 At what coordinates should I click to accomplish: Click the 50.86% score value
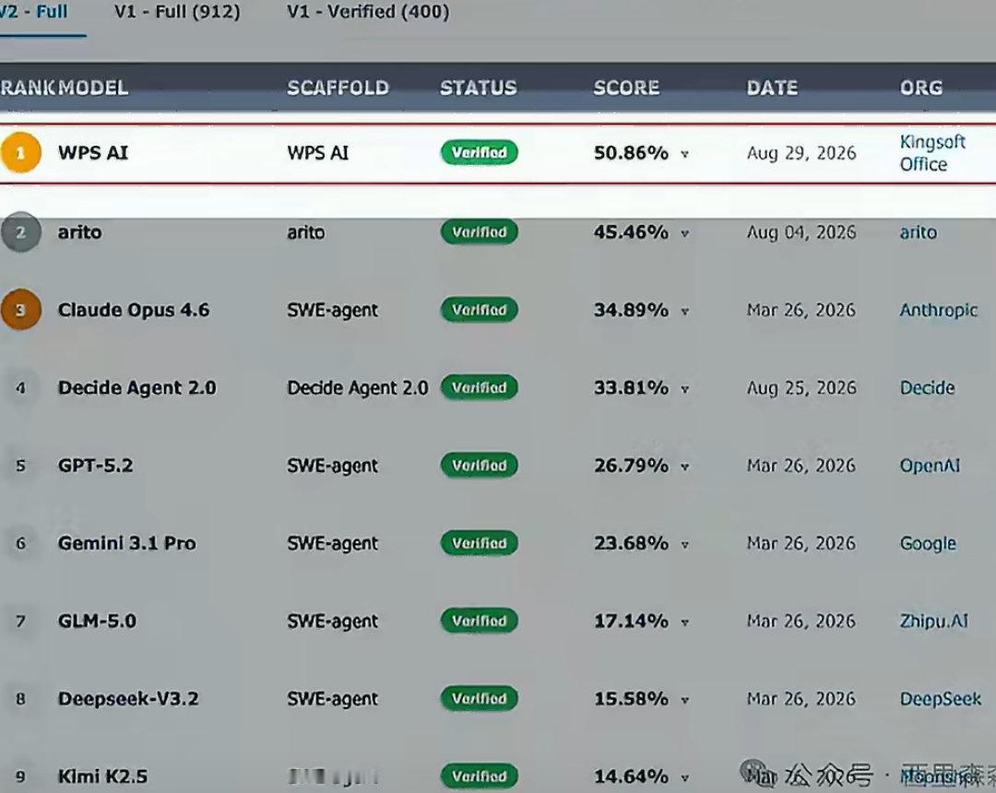(x=631, y=153)
